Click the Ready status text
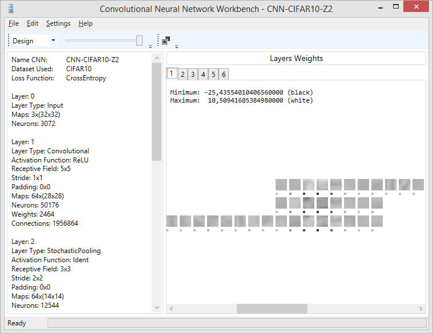The height and width of the screenshot is (334, 433). click(17, 323)
